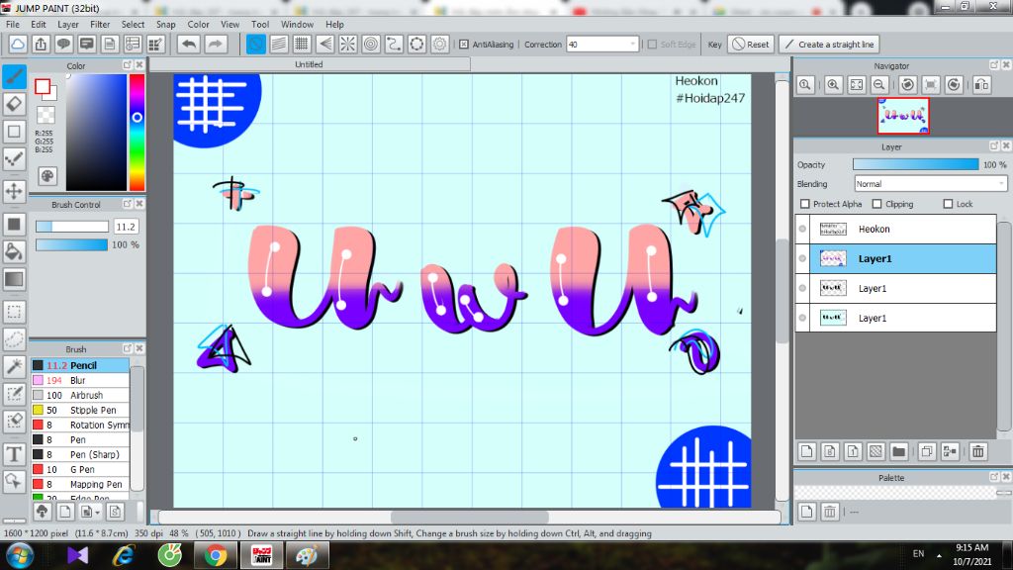The width and height of the screenshot is (1013, 570).
Task: Toggle visibility of the Heokon layer
Action: pos(802,229)
